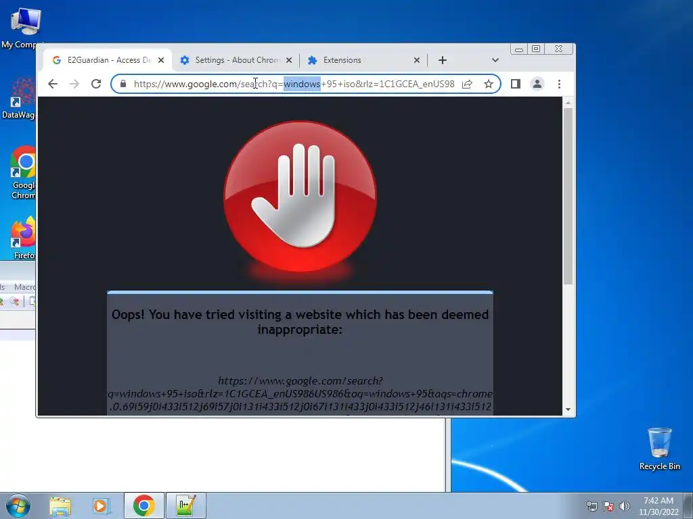Switch to Settings About Chrome tab
This screenshot has width=693, height=519.
pyautogui.click(x=236, y=60)
